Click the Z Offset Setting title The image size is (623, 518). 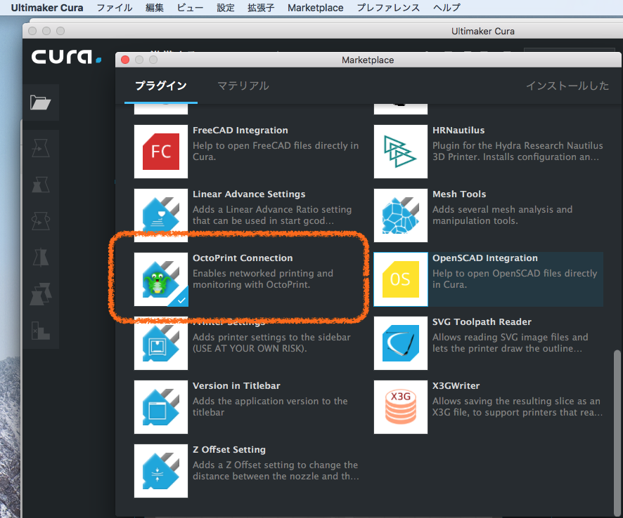point(229,449)
